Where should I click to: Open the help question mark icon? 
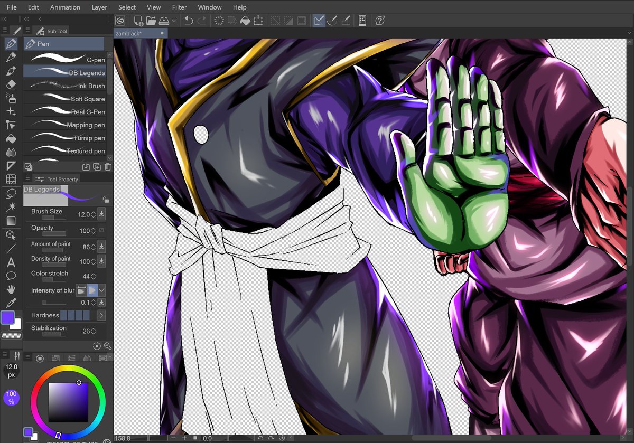[x=379, y=21]
